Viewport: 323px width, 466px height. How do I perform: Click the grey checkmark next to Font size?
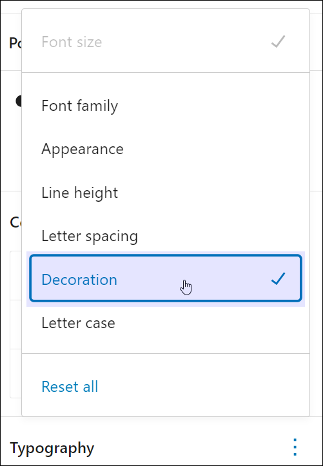278,42
